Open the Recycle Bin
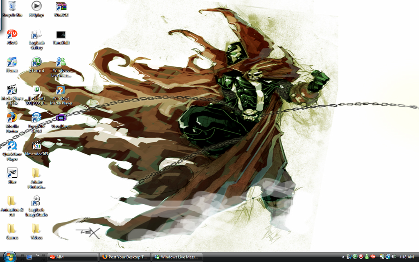The height and width of the screenshot is (262, 419). click(12, 7)
